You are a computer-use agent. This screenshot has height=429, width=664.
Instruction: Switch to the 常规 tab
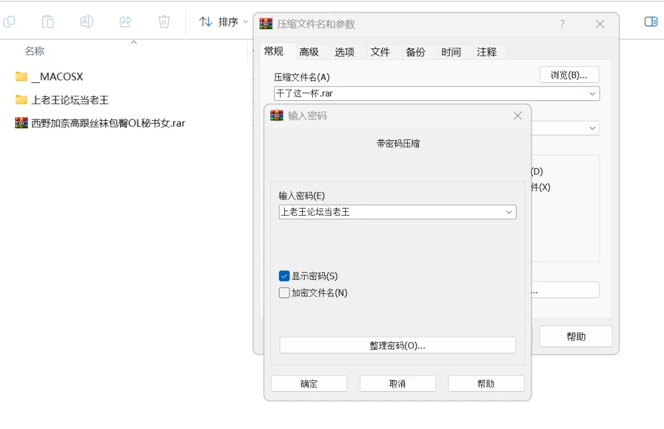(274, 52)
